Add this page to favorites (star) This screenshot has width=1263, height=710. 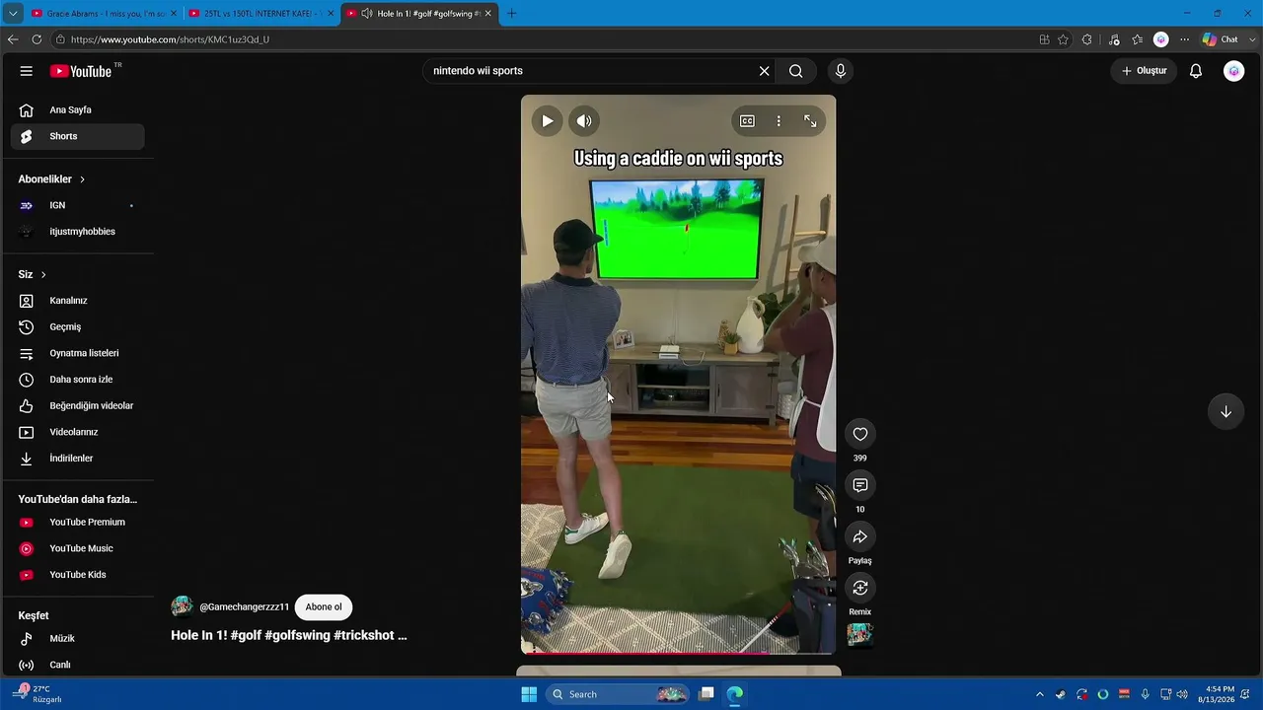[1063, 39]
